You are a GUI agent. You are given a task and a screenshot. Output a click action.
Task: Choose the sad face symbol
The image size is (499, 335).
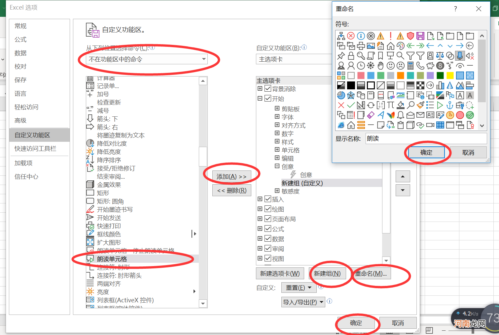(x=400, y=66)
